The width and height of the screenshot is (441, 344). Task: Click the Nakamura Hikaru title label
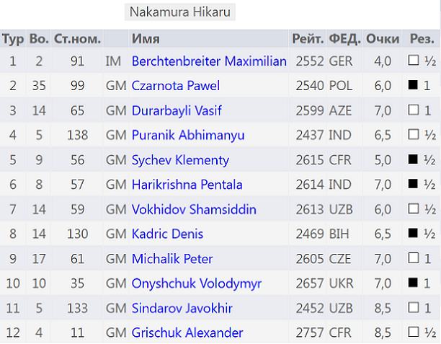click(x=180, y=12)
